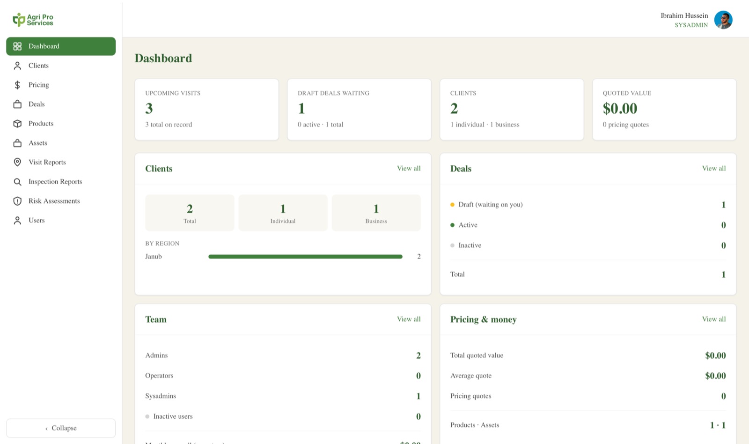Click the 'Active' deals row label

coord(468,225)
